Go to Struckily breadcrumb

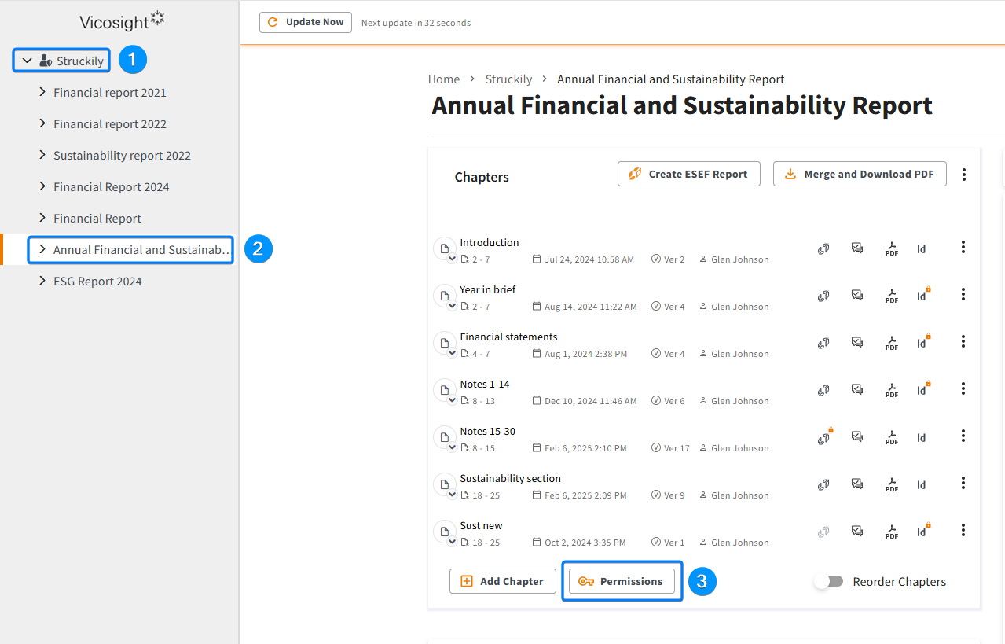[508, 79]
